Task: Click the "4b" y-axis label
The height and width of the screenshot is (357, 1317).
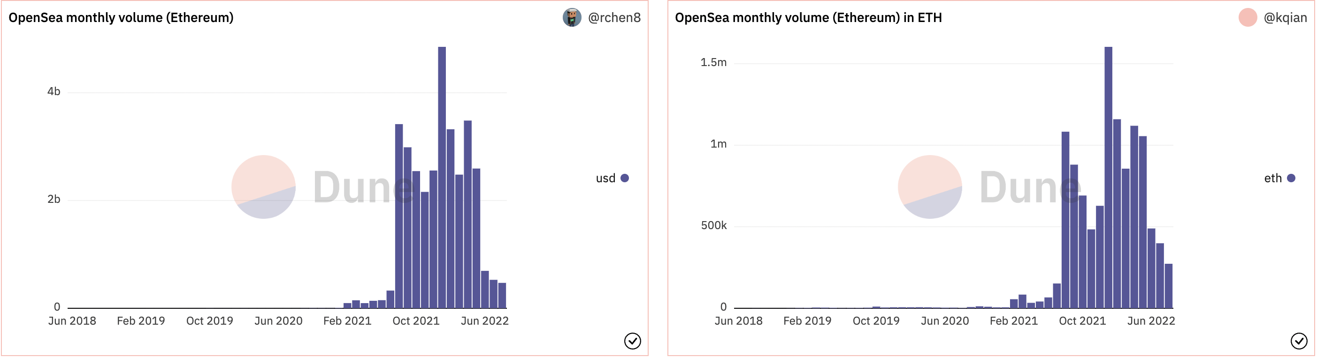Action: point(54,91)
